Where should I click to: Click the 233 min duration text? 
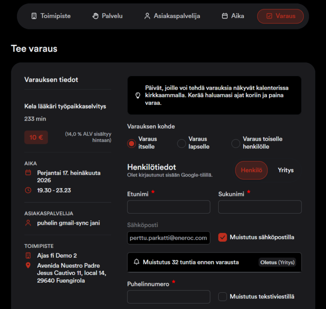click(x=35, y=119)
